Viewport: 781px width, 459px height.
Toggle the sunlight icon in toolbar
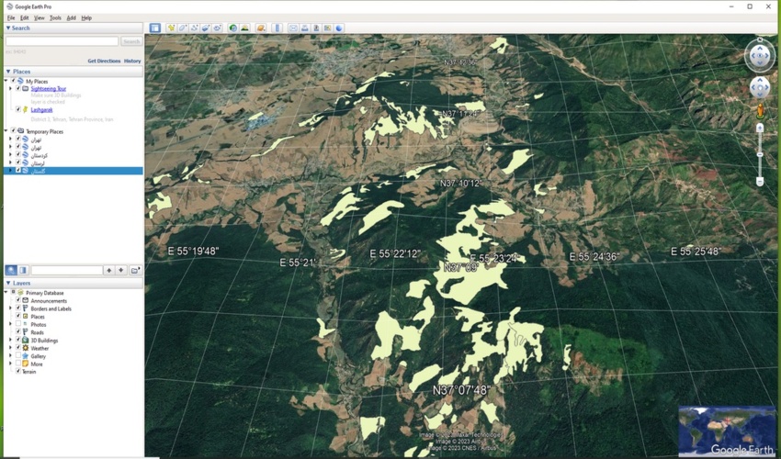click(244, 28)
